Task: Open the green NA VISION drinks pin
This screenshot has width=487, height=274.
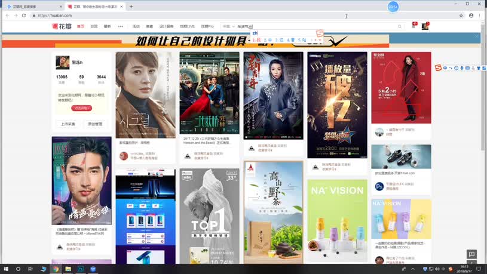Action: 337,221
